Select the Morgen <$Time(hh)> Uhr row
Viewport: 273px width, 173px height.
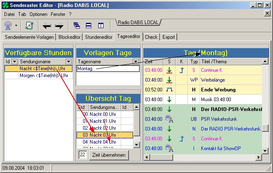pos(43,75)
